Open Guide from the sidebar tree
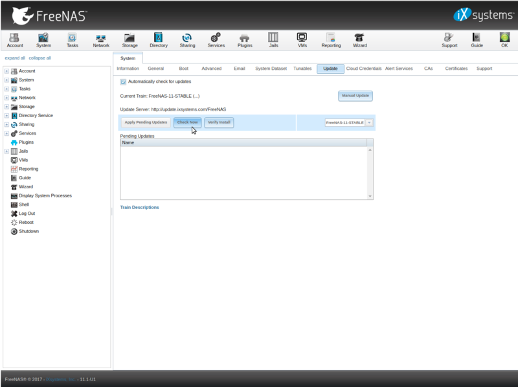The height and width of the screenshot is (387, 518). (x=25, y=178)
